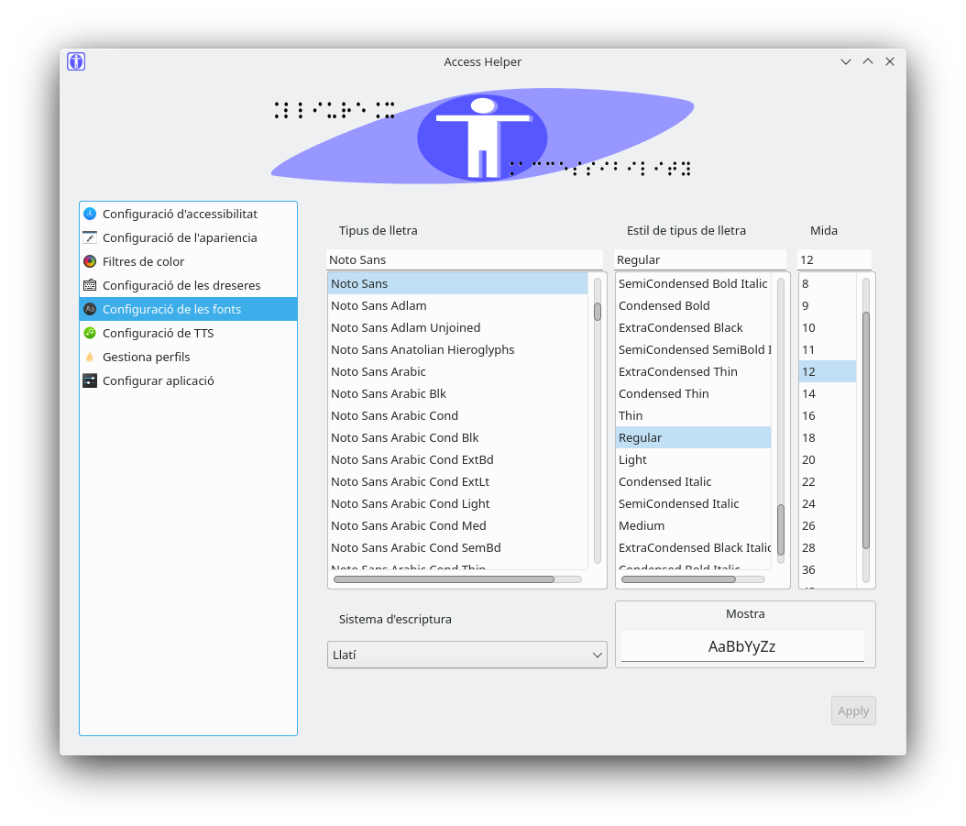This screenshot has height=826, width=966.
Task: Select Noto Sans Arabic font
Action: (378, 371)
